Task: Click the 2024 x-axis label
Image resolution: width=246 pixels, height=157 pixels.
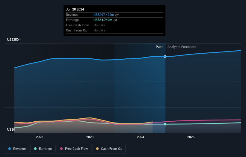Action: [141, 137]
